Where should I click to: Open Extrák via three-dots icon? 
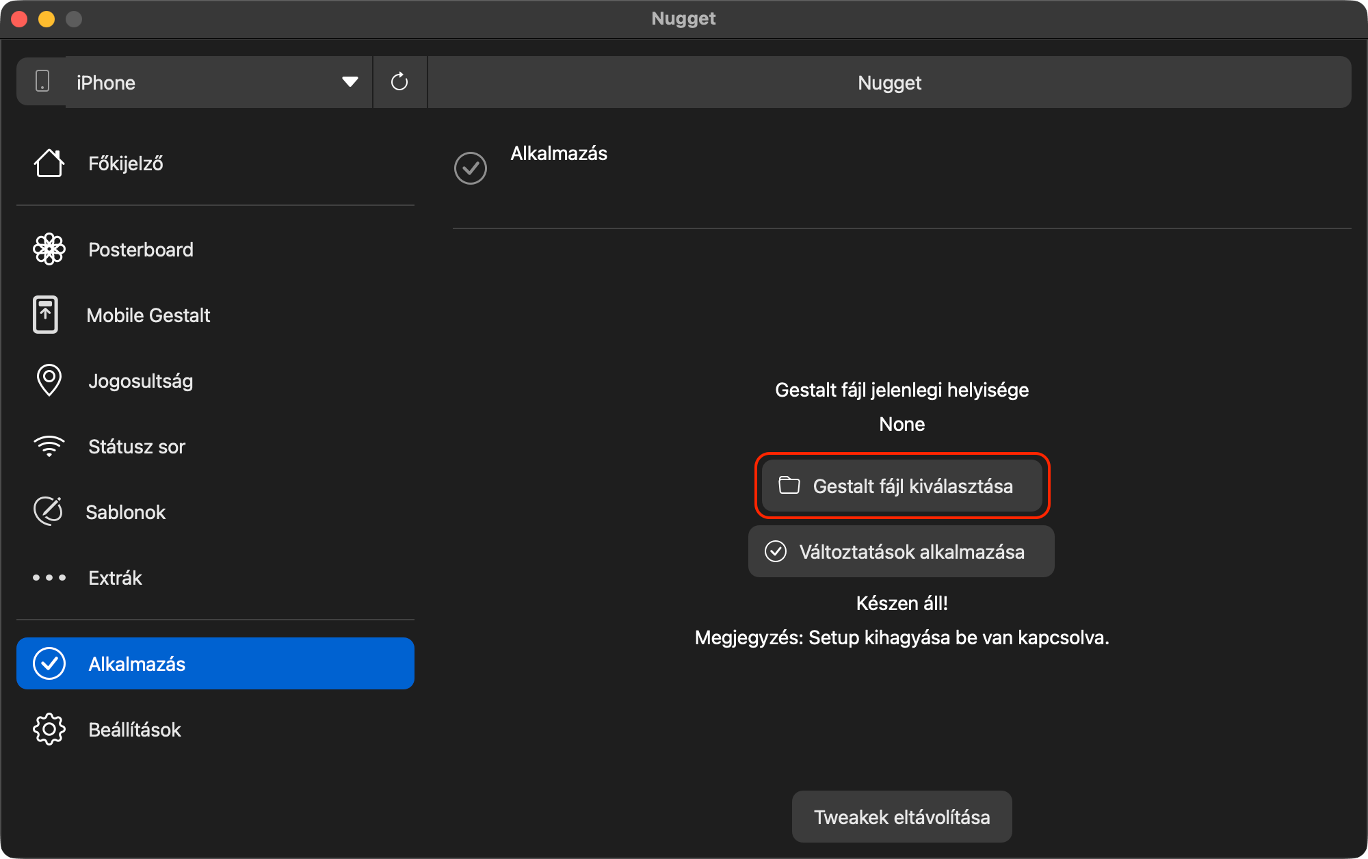click(x=49, y=578)
